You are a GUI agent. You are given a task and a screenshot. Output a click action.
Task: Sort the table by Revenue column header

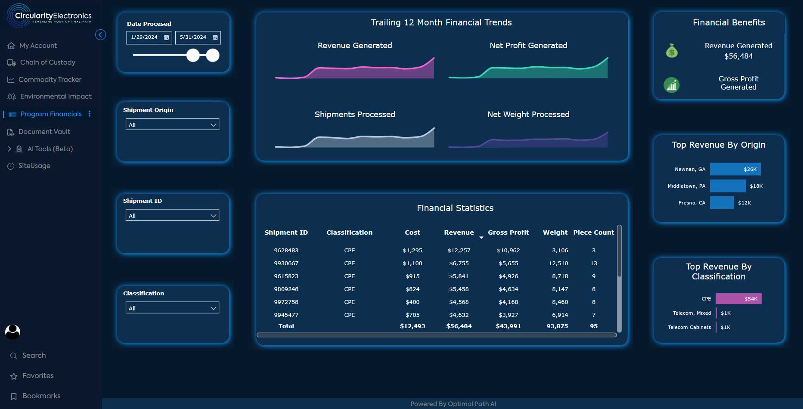click(x=459, y=232)
